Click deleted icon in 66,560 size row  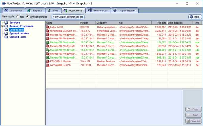48,46
